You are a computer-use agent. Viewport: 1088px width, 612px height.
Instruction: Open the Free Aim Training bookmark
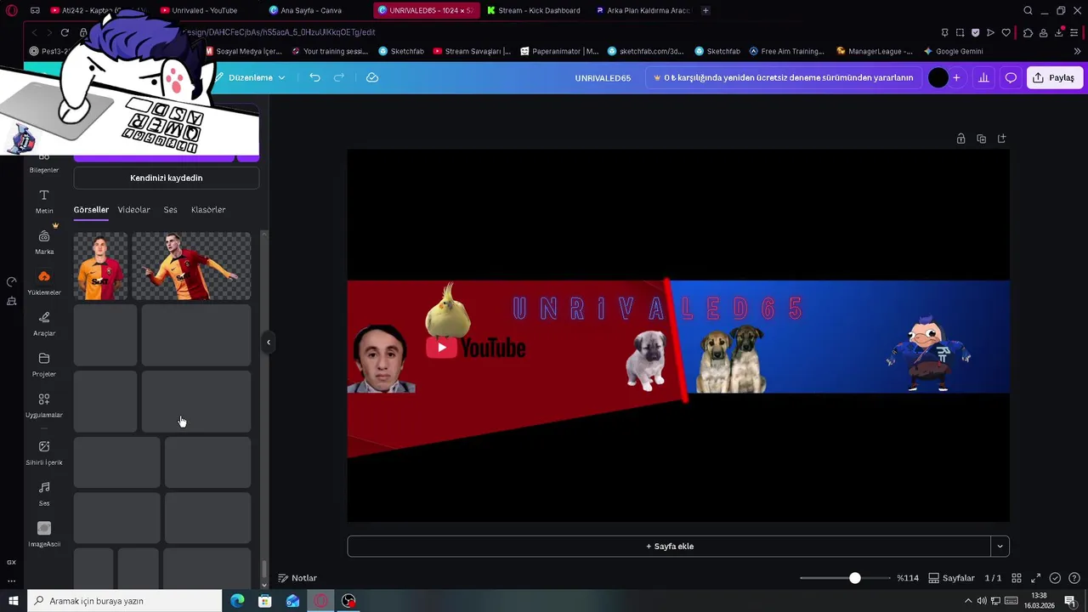click(x=786, y=51)
